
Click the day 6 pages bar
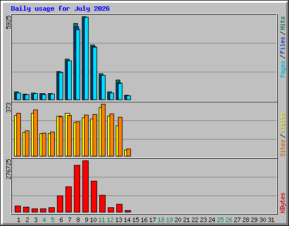[x=61, y=86]
